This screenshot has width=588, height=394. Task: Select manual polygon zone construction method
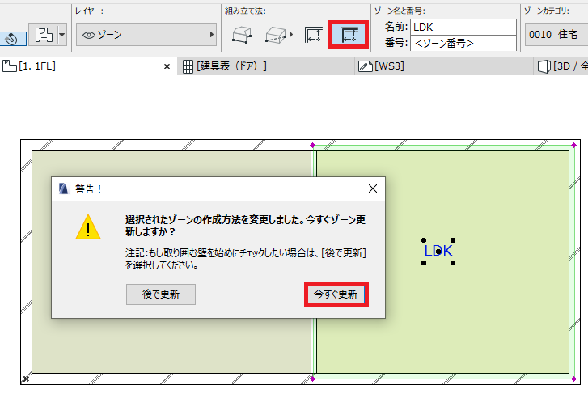tap(242, 35)
